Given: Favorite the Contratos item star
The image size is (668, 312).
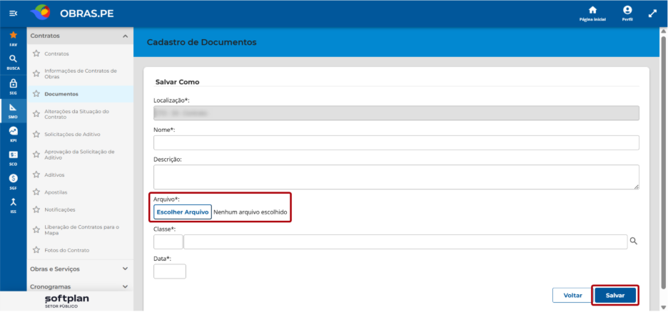Looking at the screenshot, I should [x=36, y=53].
